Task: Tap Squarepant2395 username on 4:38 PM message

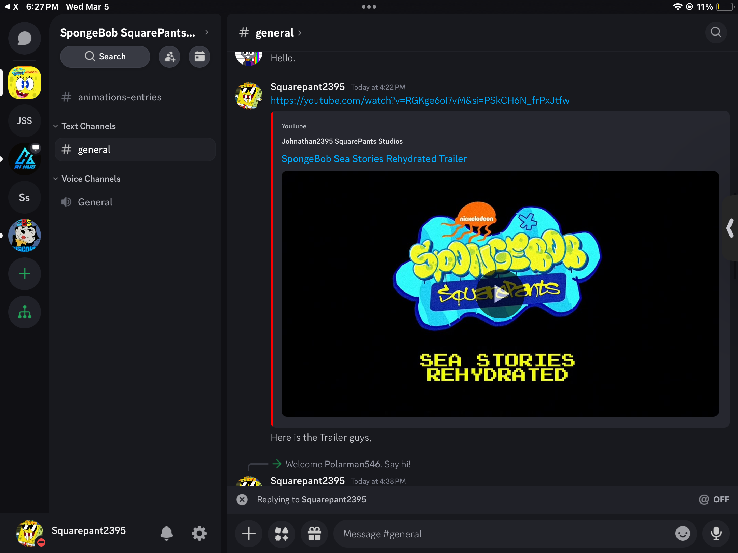Action: click(x=307, y=480)
